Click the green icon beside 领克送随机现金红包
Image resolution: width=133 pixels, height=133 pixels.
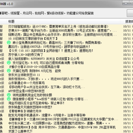pyautogui.click(x=9, y=95)
